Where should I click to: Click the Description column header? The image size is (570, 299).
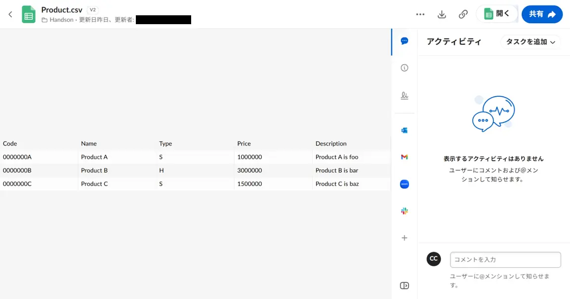352,144
